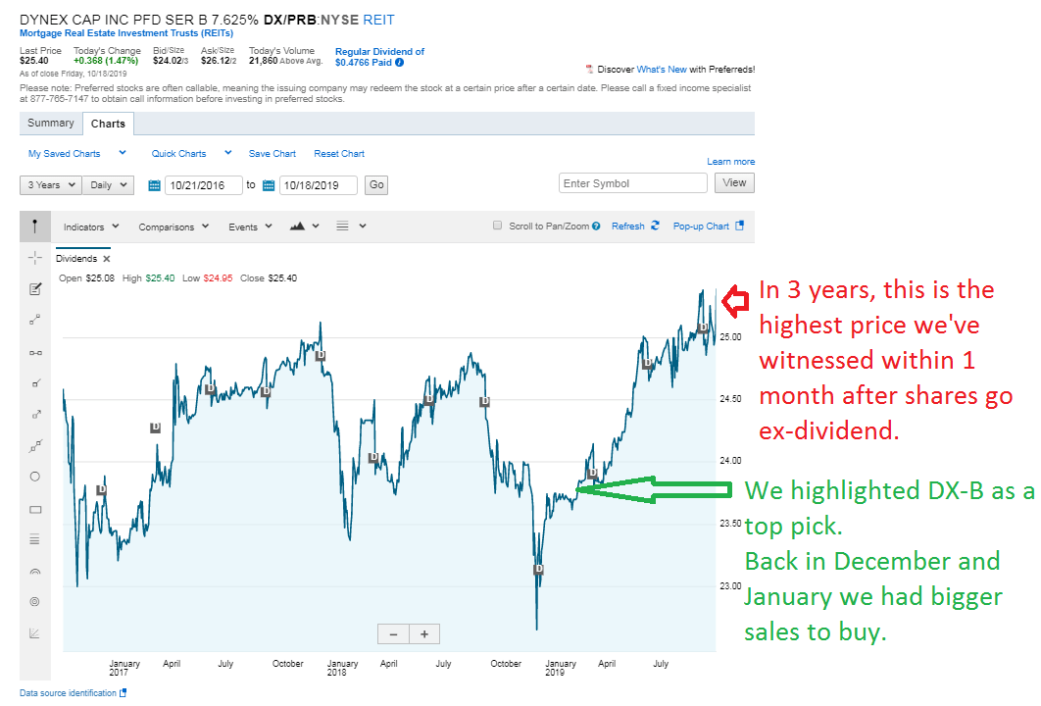Image resolution: width=1041 pixels, height=706 pixels.
Task: Open the 3 Years range dropdown
Action: pos(49,184)
